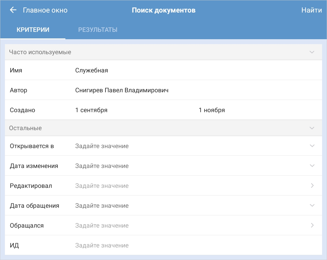Image resolution: width=327 pixels, height=260 pixels.
Task: Change the end date 1 ноября
Action: [212, 110]
